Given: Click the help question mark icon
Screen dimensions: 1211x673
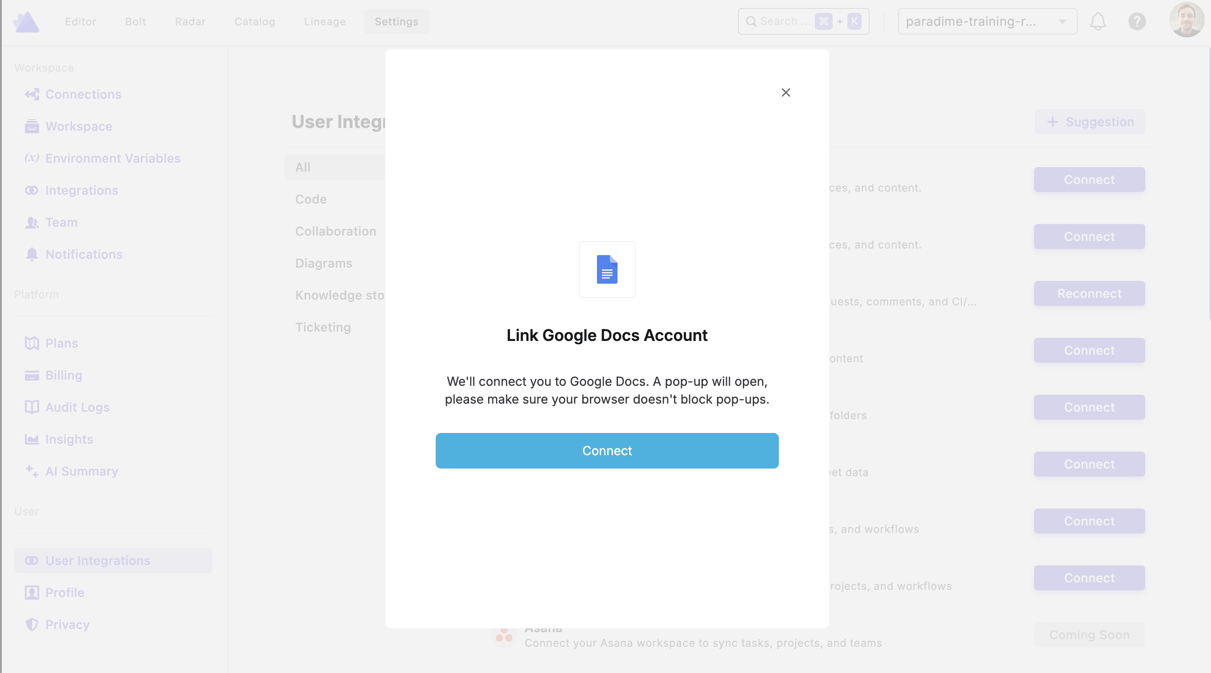Looking at the screenshot, I should click(1137, 22).
